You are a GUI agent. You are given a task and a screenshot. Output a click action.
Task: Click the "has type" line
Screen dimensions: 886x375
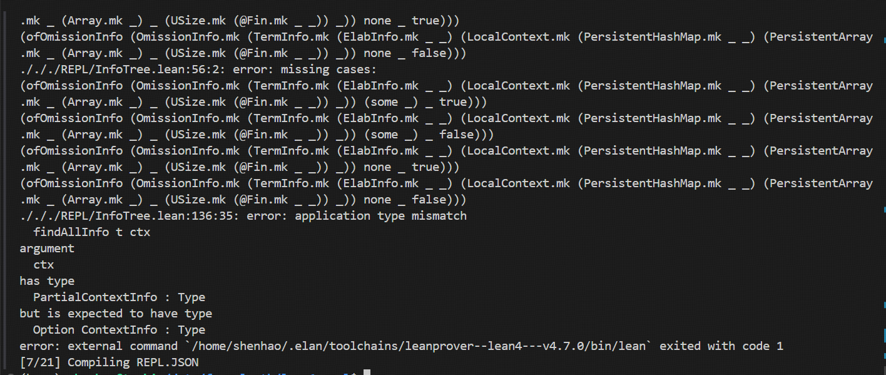(x=47, y=281)
